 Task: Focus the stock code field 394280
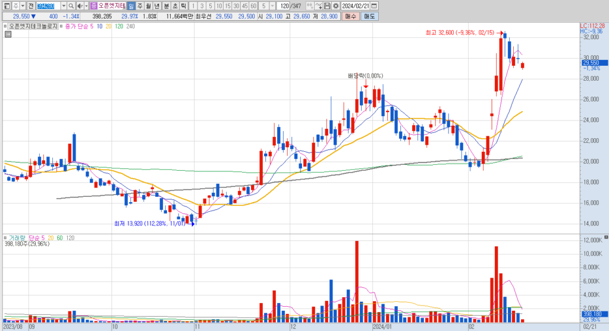49,6
